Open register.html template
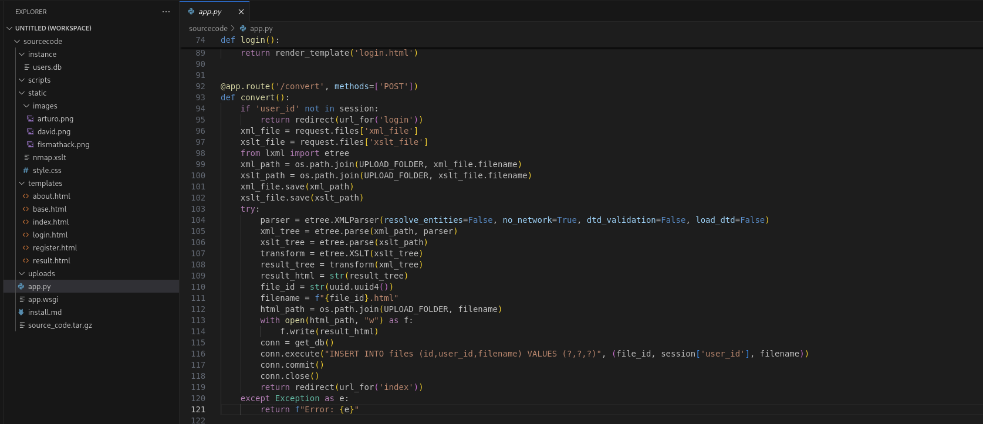The height and width of the screenshot is (424, 983). coord(55,248)
